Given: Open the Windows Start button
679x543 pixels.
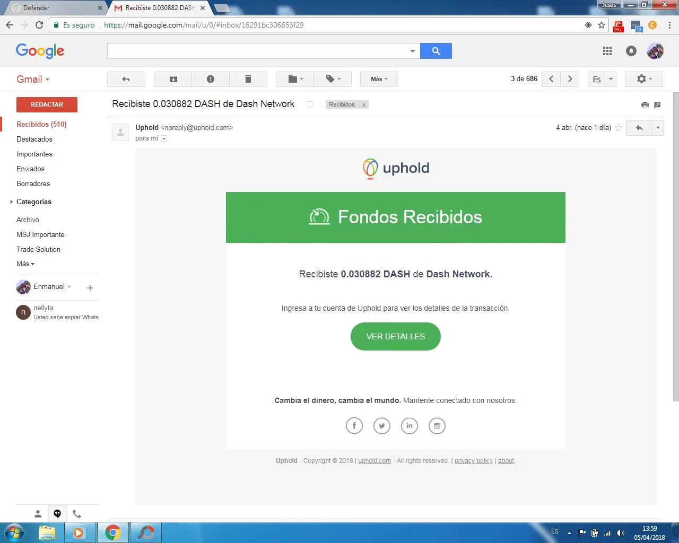Looking at the screenshot, I should 14,532.
